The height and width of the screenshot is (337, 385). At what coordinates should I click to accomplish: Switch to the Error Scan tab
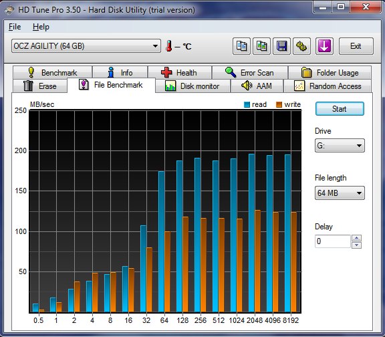coord(250,73)
